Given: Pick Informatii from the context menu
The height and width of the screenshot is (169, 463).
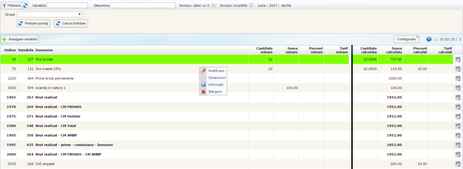Looking at the screenshot, I should pos(215,85).
